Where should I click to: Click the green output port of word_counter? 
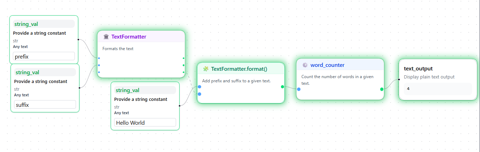pos(382,89)
